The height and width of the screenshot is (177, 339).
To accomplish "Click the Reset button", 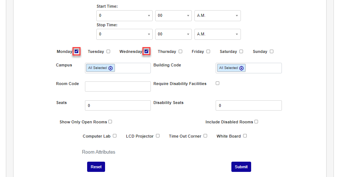I will [x=96, y=167].
